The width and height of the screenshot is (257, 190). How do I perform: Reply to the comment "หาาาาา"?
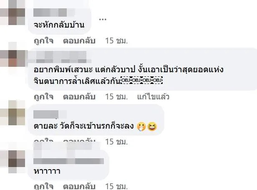[79, 186]
